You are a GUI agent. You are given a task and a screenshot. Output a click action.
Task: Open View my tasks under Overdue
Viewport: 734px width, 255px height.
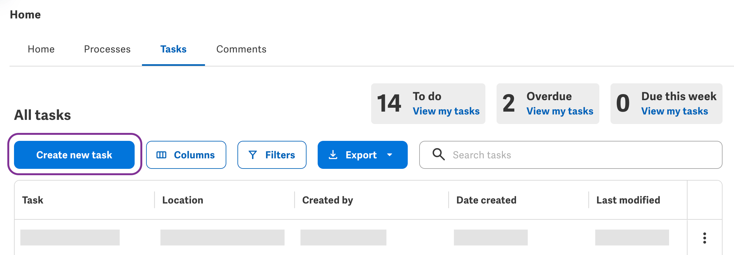coord(560,111)
